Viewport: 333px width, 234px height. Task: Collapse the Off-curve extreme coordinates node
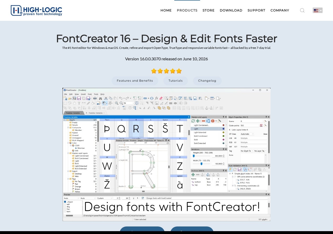(233, 177)
